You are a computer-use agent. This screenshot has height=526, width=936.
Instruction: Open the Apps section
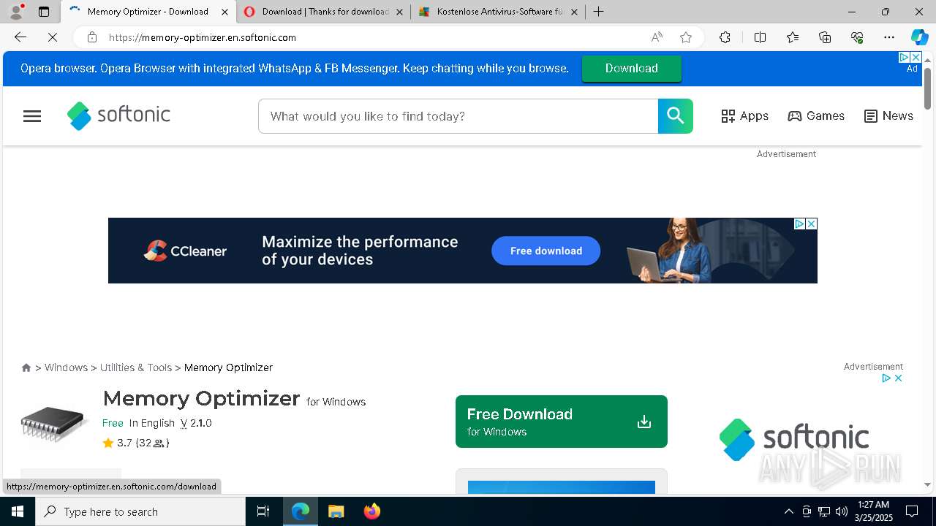pyautogui.click(x=744, y=116)
